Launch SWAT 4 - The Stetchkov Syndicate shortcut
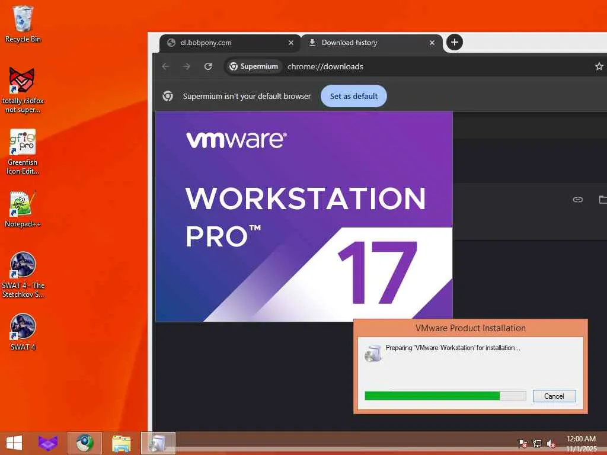Image resolution: width=607 pixels, height=455 pixels. (23, 275)
